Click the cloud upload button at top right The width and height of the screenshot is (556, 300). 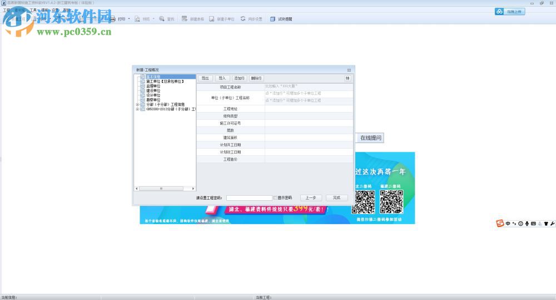pos(510,12)
